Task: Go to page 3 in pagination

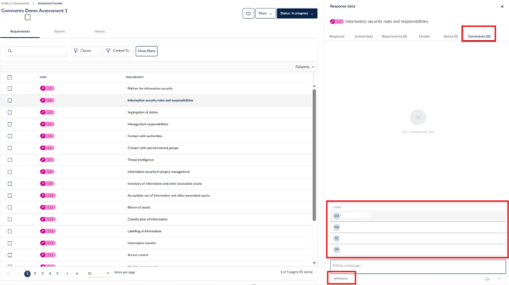Action: pyautogui.click(x=43, y=274)
